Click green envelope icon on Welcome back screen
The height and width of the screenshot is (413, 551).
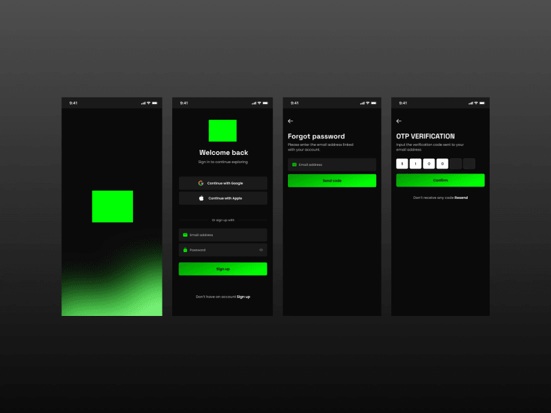tap(185, 235)
